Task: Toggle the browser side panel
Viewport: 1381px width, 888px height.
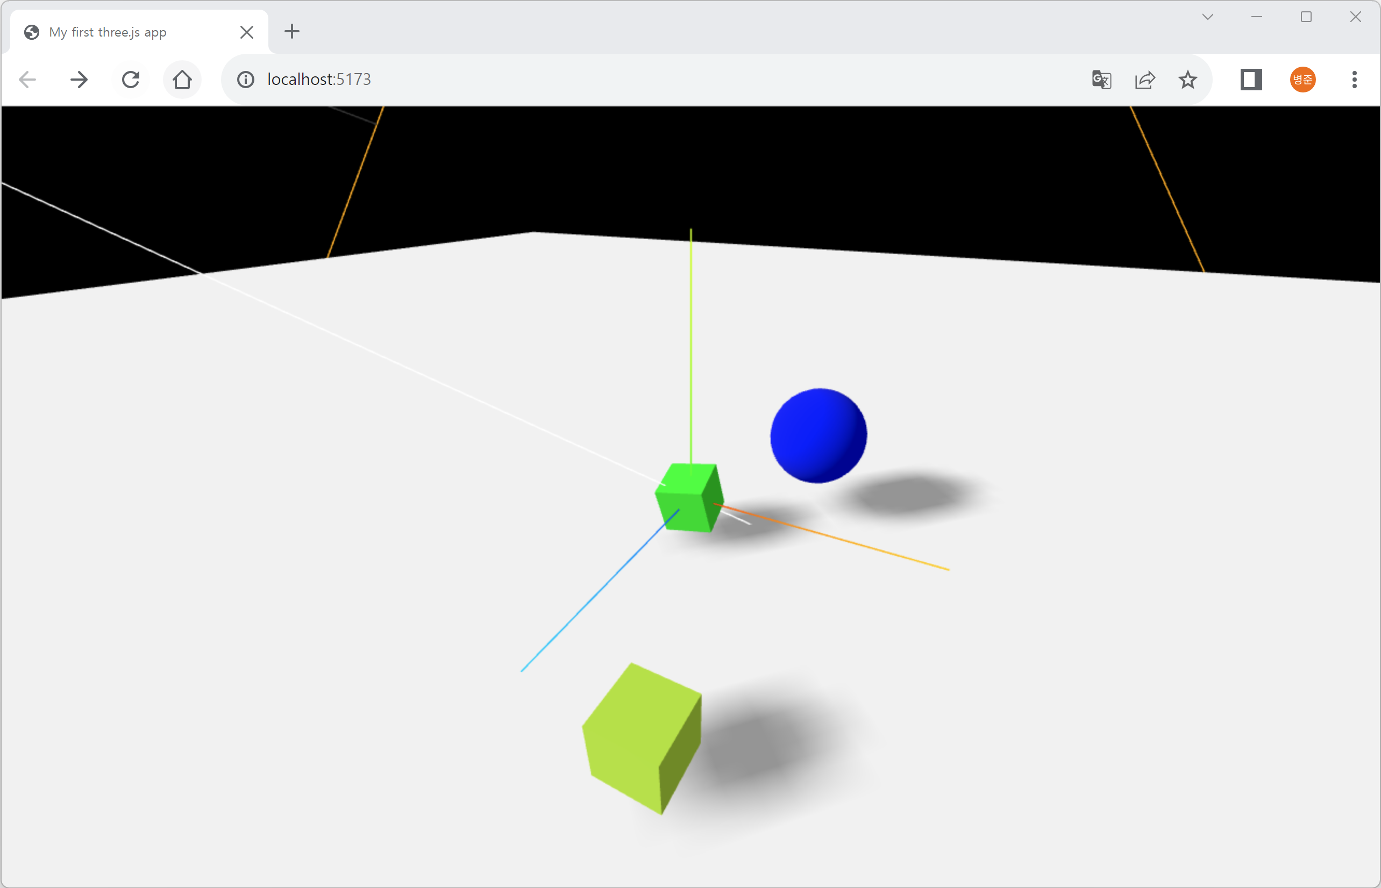Action: point(1251,80)
